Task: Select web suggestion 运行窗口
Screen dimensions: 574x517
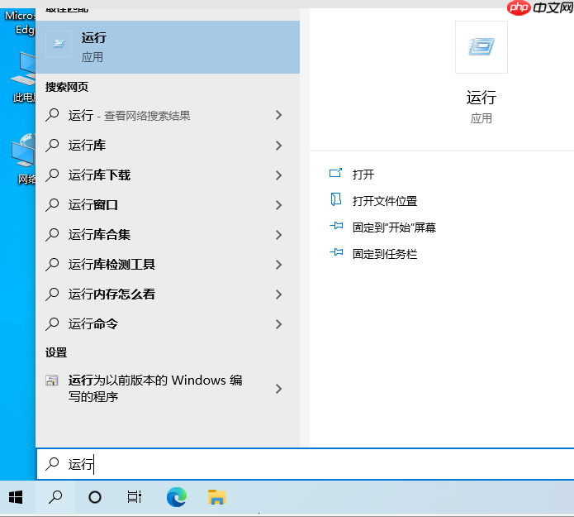Action: coord(168,204)
